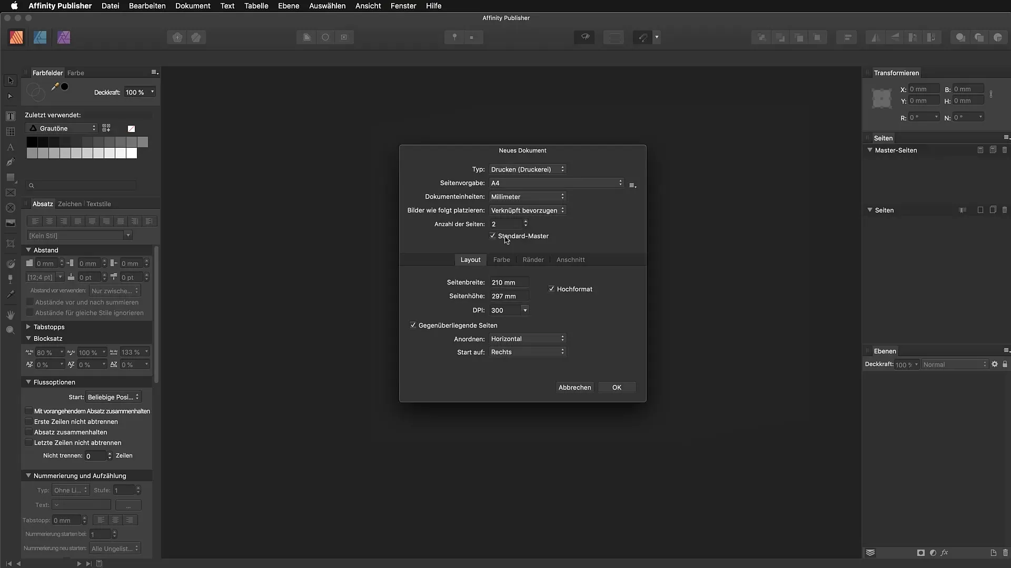
Task: Select the Picture Frame Ellipse tool
Action: tap(11, 208)
